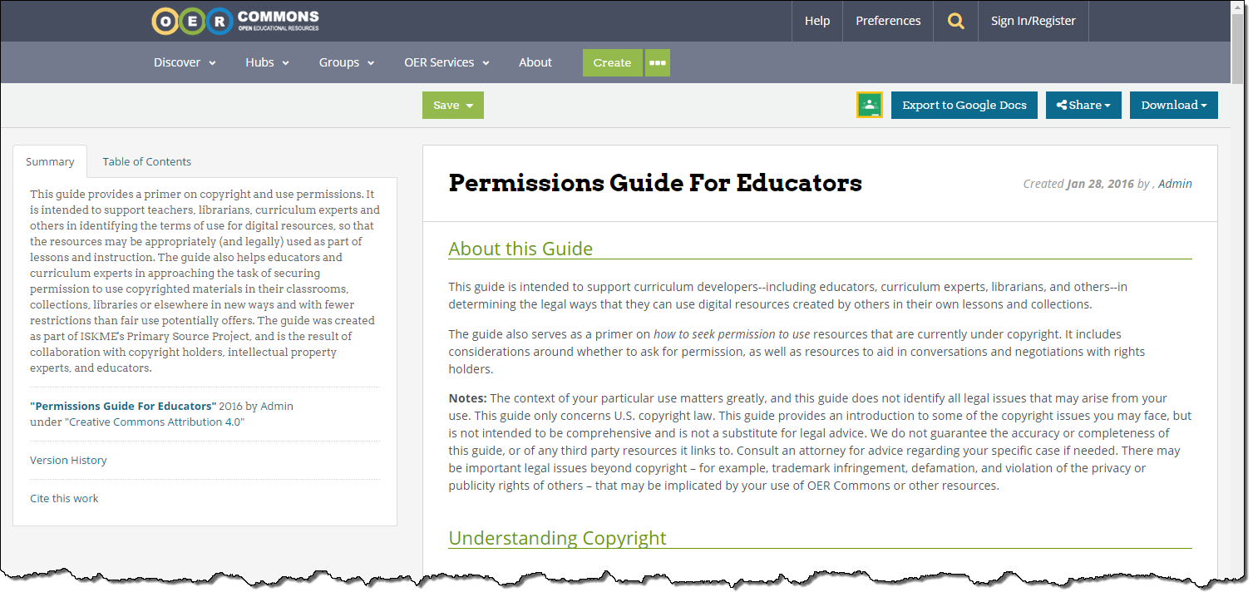
Task: Open the Admin author link
Action: coord(1175,184)
